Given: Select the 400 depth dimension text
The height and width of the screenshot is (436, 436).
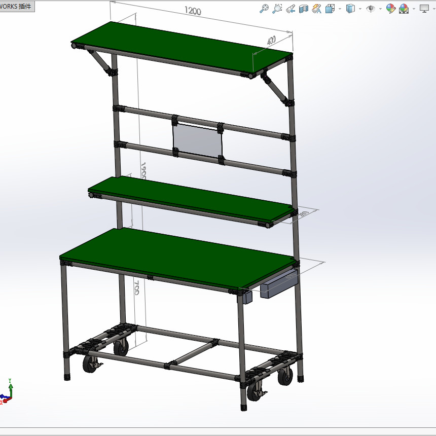Looking at the screenshot, I should tap(271, 41).
